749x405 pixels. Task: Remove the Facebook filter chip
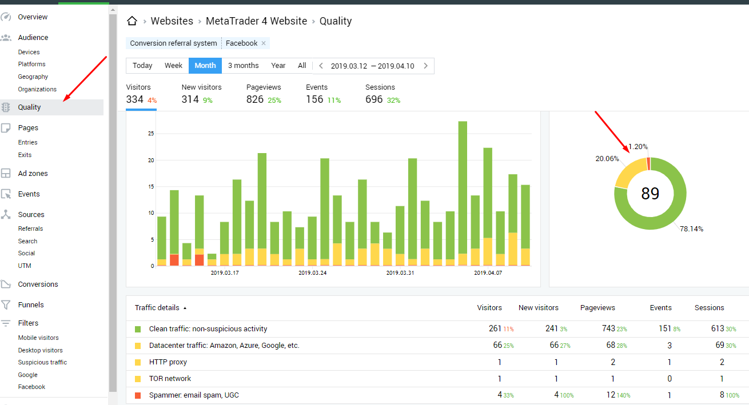[264, 43]
